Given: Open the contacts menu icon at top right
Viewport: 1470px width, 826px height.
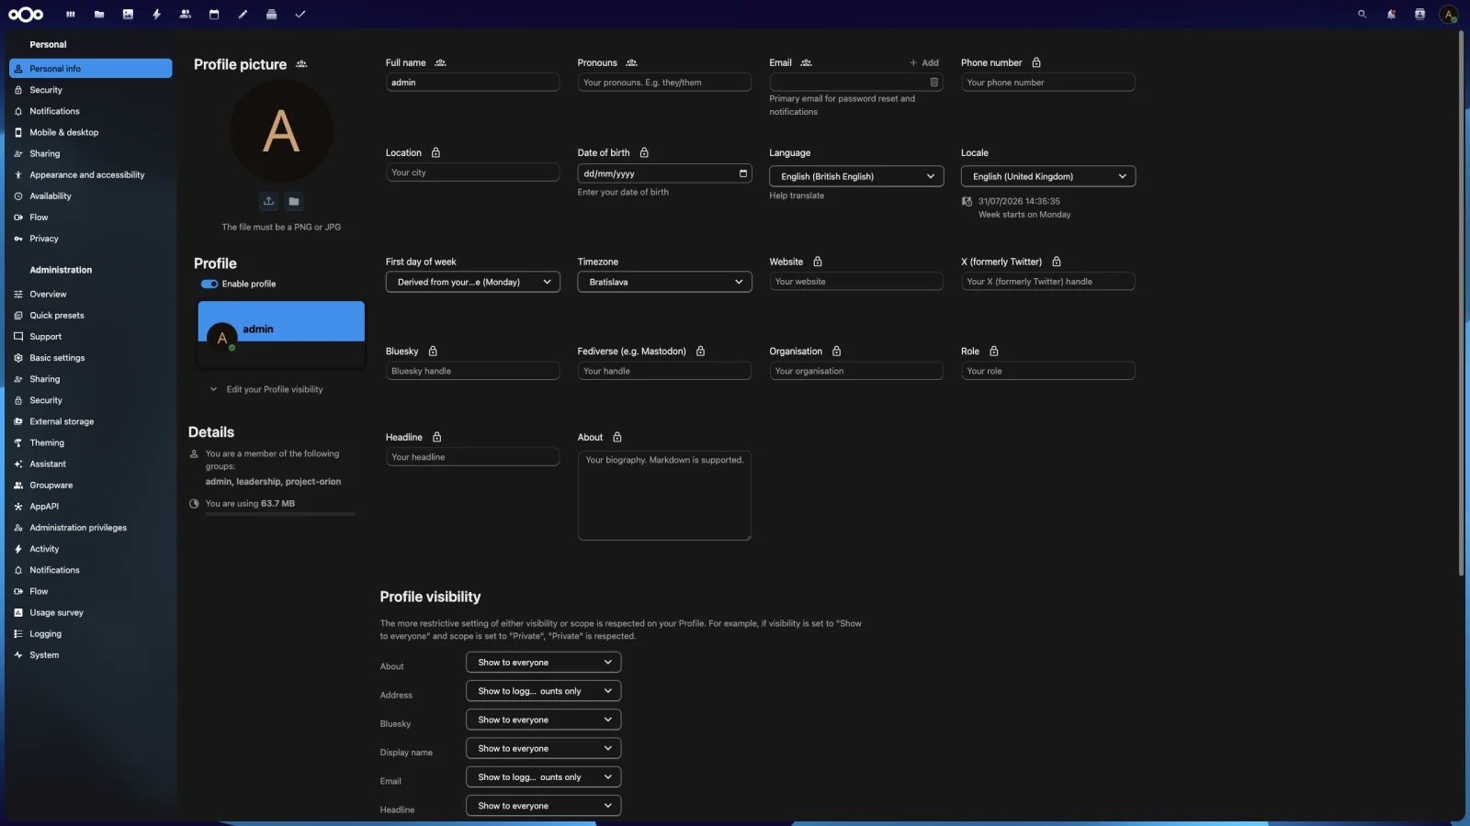Looking at the screenshot, I should [1419, 14].
